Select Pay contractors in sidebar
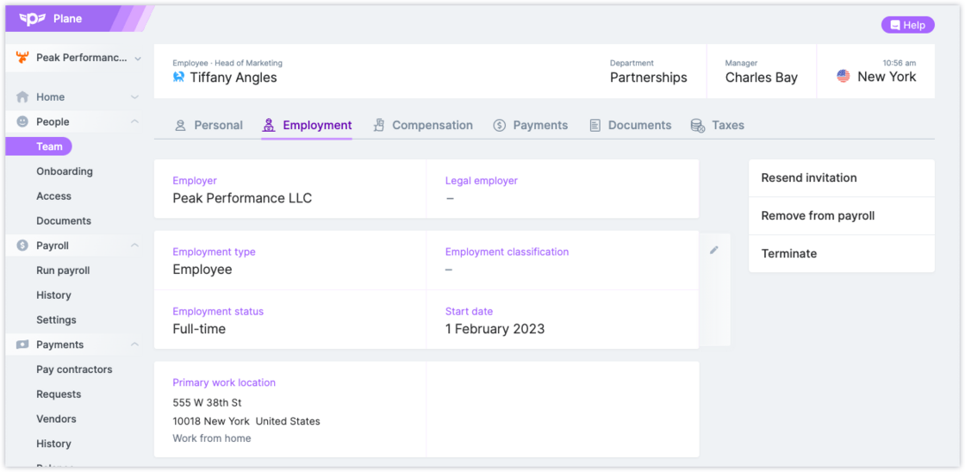Viewport: 965px width, 472px height. point(74,370)
